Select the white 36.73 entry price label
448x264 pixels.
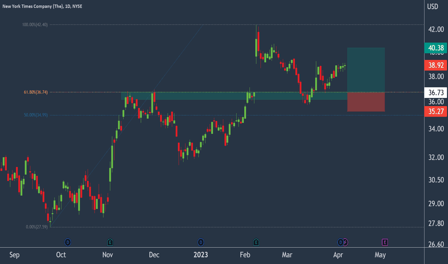(436, 93)
